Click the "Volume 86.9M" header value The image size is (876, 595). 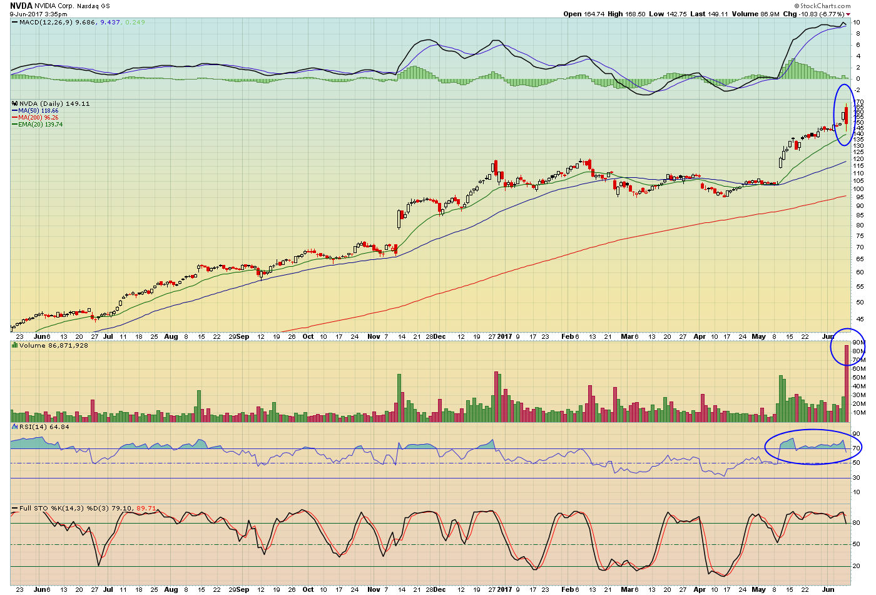[755, 14]
